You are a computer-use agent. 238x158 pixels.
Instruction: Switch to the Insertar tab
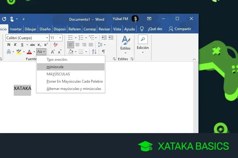(16, 29)
